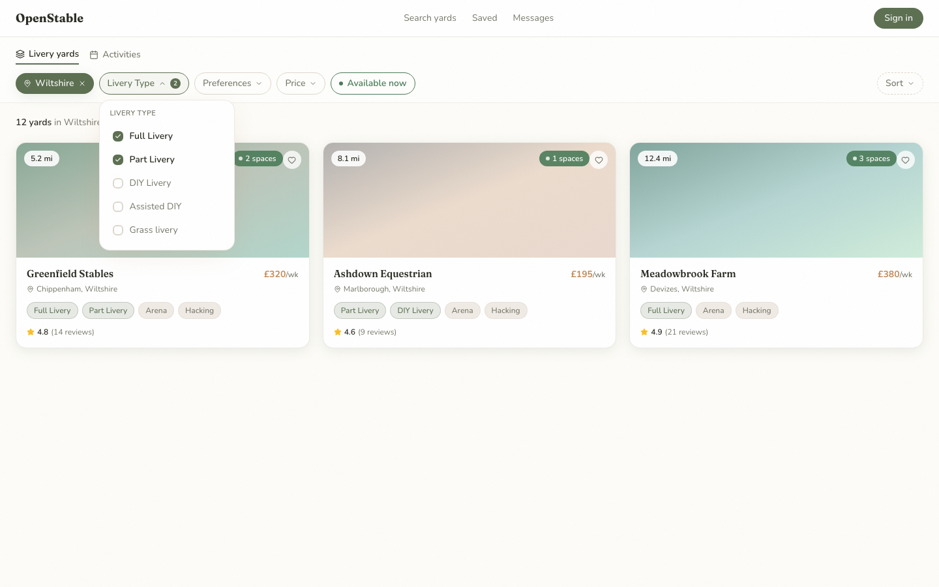Click the Hacking tag on Greenfield Stables
939x587 pixels.
pos(200,310)
